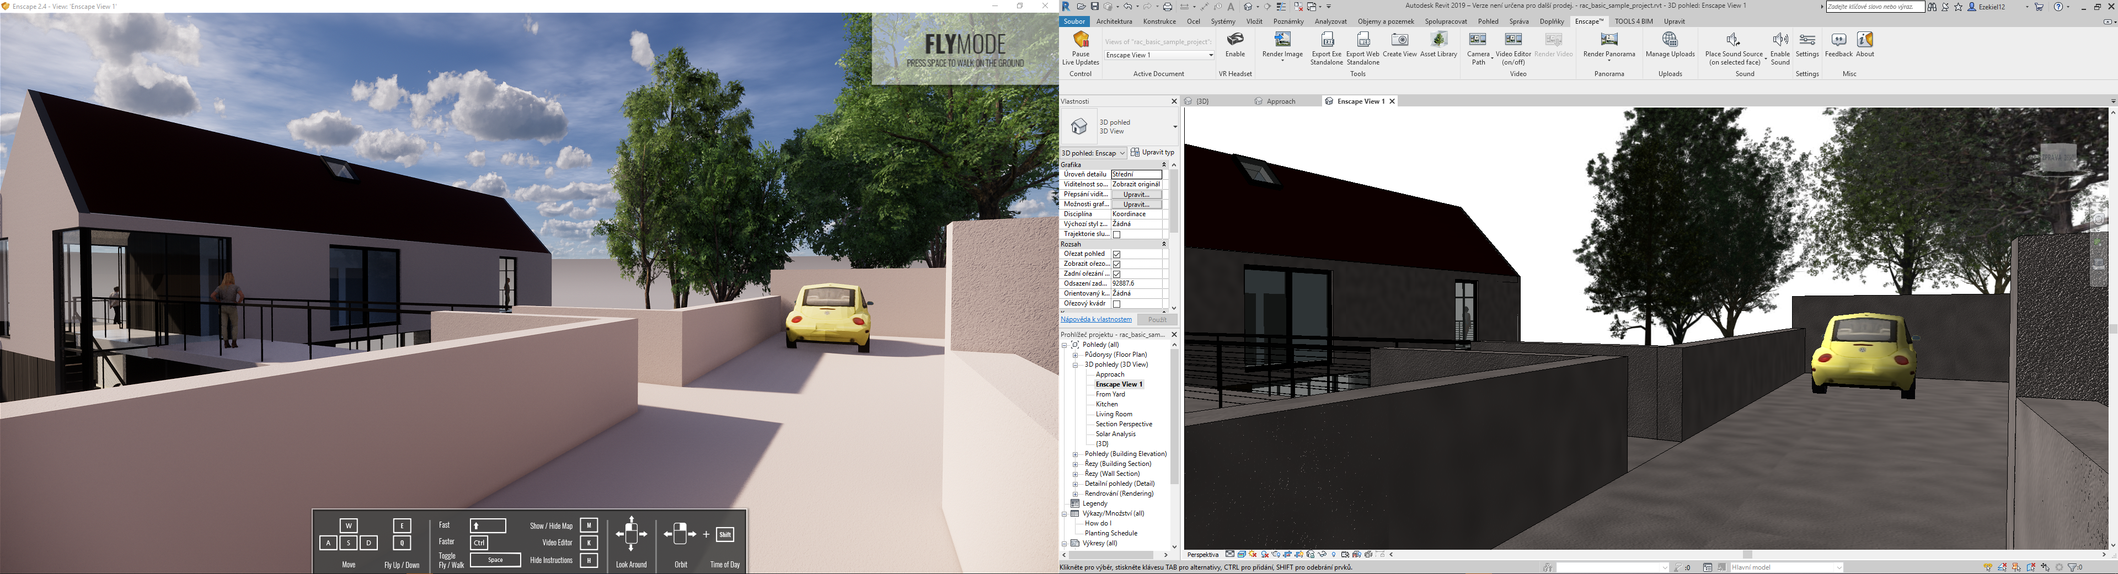Collapse the 3D pohledy (3D View) node
Screen dimensions: 2118x574
click(1076, 364)
